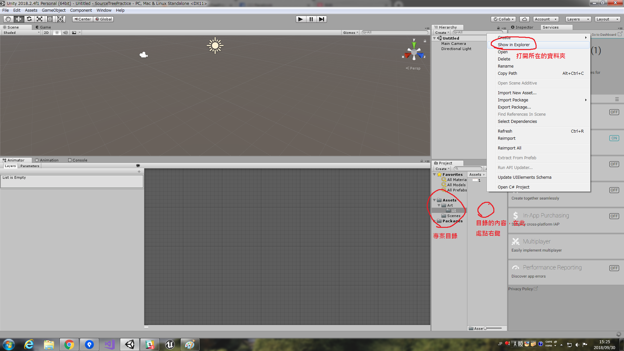Select the Scale tool

click(39, 19)
